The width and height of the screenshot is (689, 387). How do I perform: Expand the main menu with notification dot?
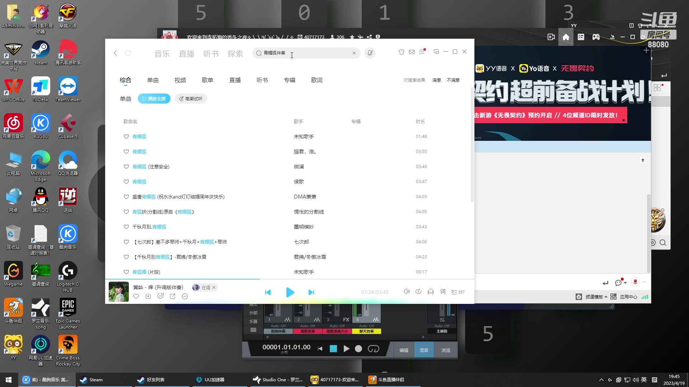[x=422, y=52]
